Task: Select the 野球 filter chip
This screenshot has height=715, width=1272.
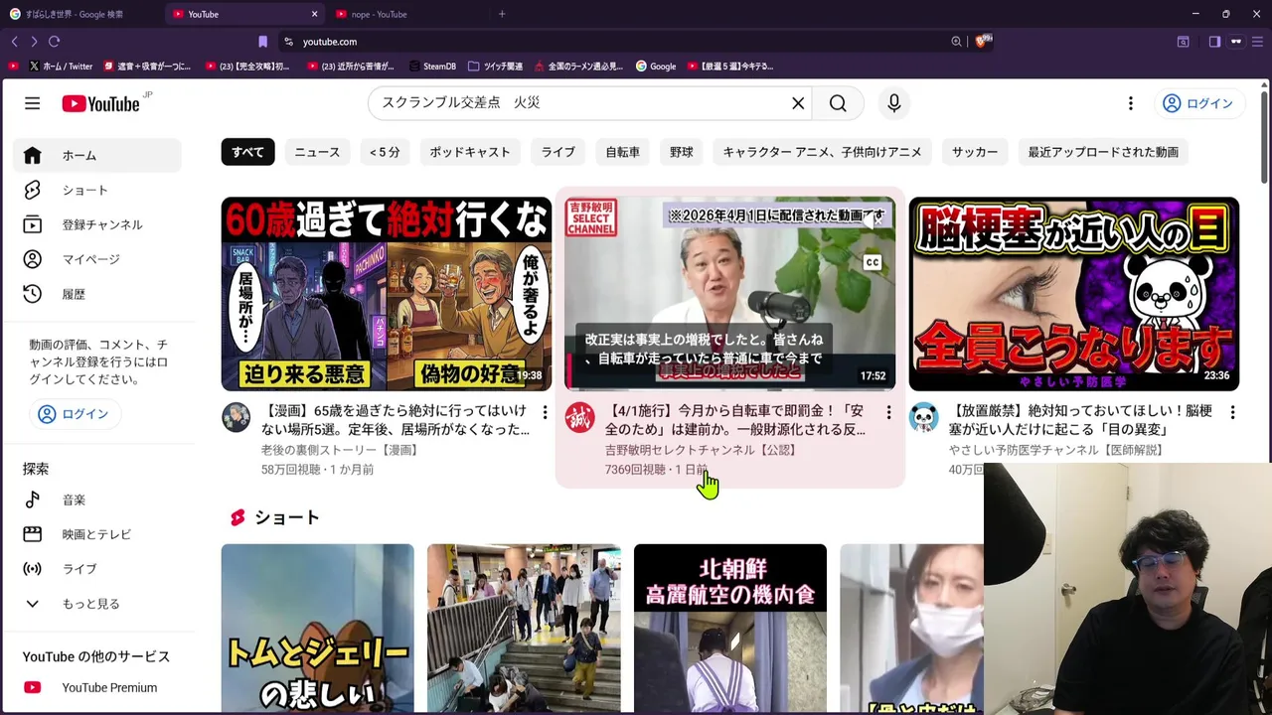Action: [x=682, y=152]
